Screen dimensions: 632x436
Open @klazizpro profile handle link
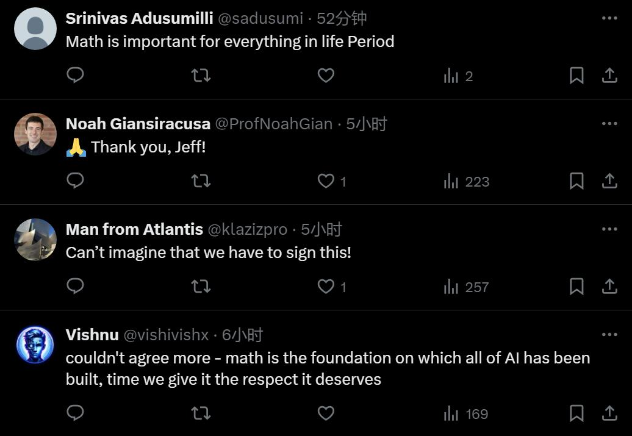pyautogui.click(x=248, y=230)
